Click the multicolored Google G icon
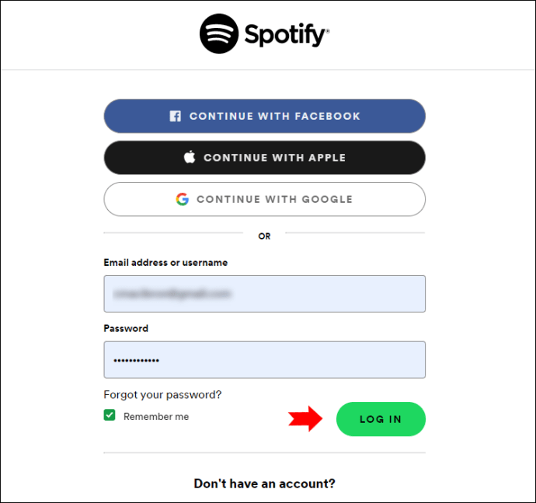536x503 pixels. tap(183, 199)
